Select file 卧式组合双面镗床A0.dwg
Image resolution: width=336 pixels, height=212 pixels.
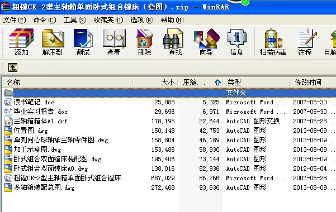51,168
